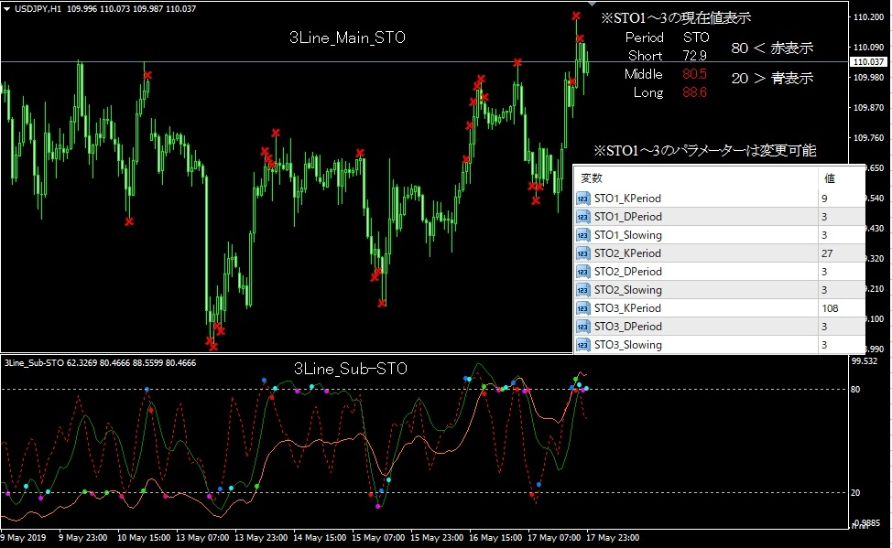Click the 110.200 price scale label
The width and height of the screenshot is (892, 548).
pos(869,17)
